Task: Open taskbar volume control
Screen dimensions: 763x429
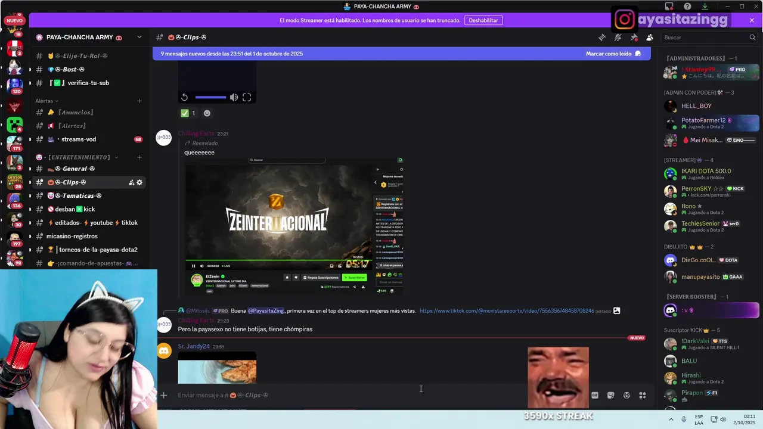Action: 723,419
